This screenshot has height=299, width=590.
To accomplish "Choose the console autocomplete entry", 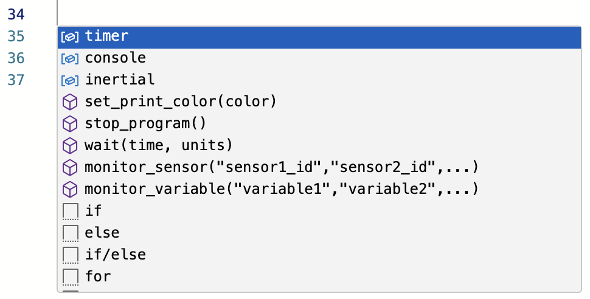I will coord(116,58).
